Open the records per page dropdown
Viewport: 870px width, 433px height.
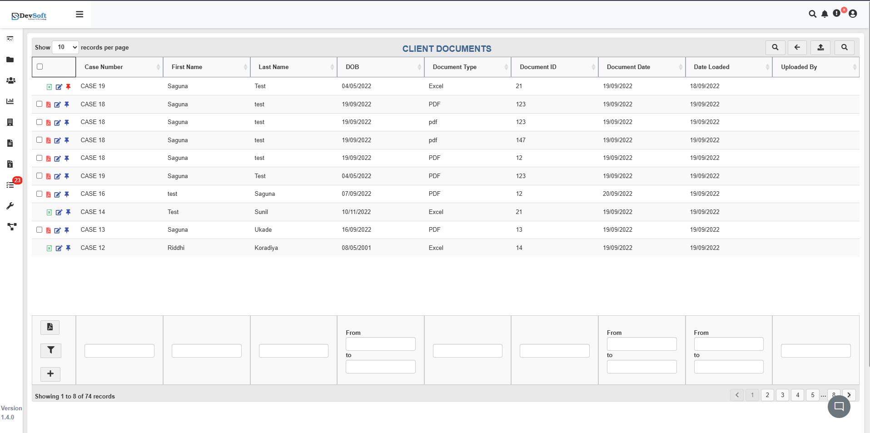tap(65, 47)
